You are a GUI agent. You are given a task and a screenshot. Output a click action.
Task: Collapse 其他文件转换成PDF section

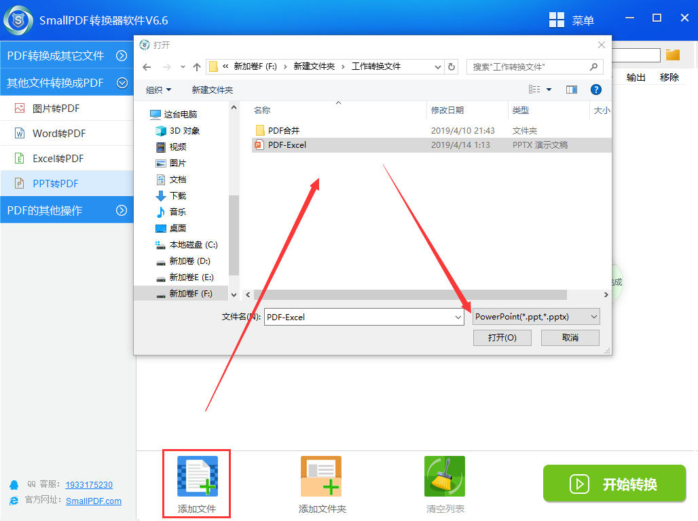(x=67, y=83)
